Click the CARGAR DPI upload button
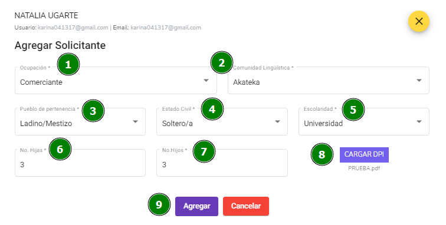446x225 pixels. coord(364,154)
